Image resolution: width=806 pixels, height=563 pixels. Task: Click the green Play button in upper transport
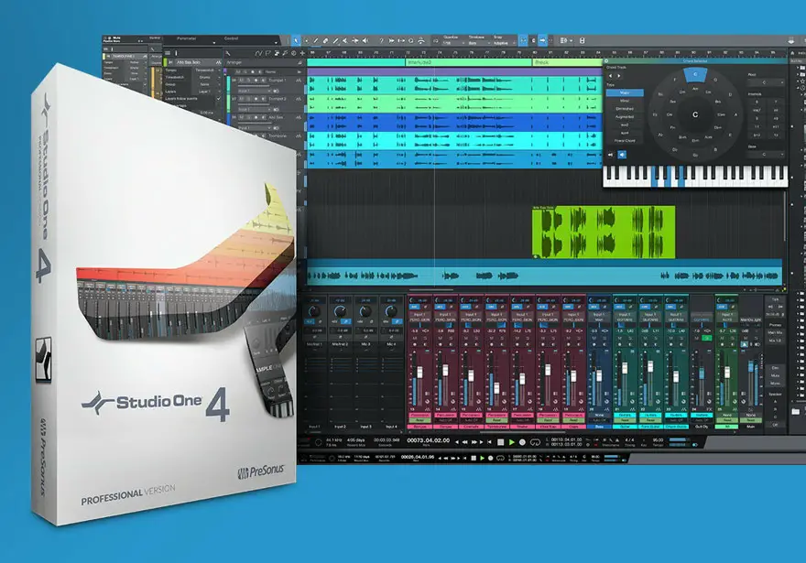(511, 442)
